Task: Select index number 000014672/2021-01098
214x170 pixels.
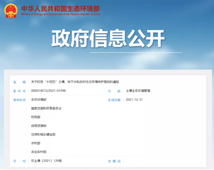Action: click(48, 91)
